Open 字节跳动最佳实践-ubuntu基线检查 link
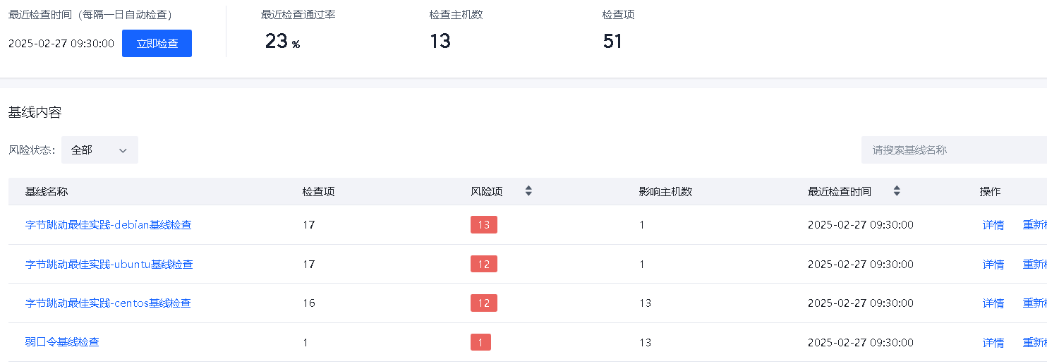Image resolution: width=1047 pixels, height=364 pixels. click(x=109, y=265)
